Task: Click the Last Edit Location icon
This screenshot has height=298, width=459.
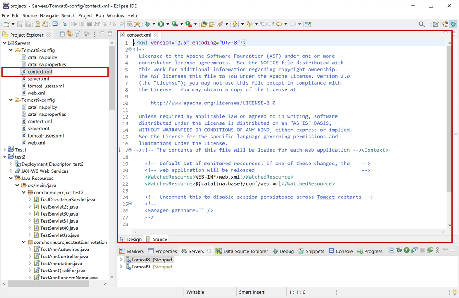Action: [x=263, y=24]
